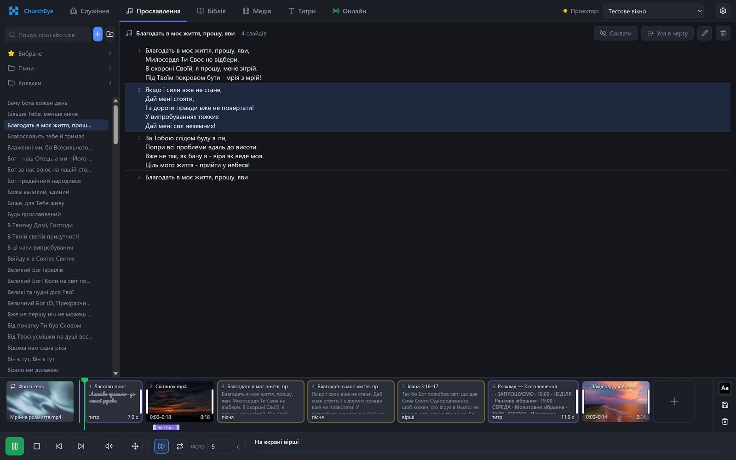Click the purple "Ім'я Пр..." timeline clip

click(166, 427)
